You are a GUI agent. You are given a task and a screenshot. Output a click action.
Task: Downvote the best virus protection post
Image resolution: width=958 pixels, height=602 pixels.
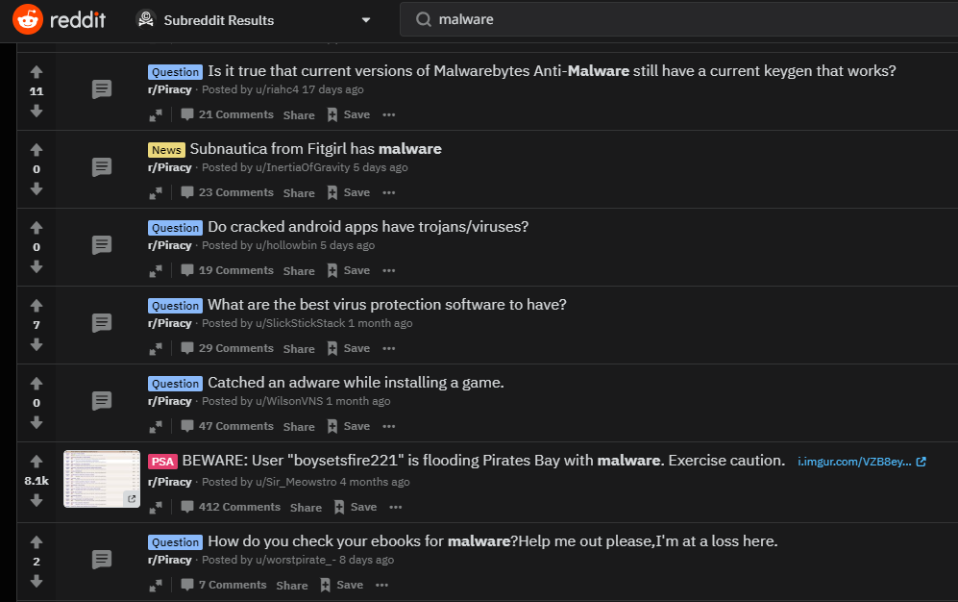click(x=37, y=344)
